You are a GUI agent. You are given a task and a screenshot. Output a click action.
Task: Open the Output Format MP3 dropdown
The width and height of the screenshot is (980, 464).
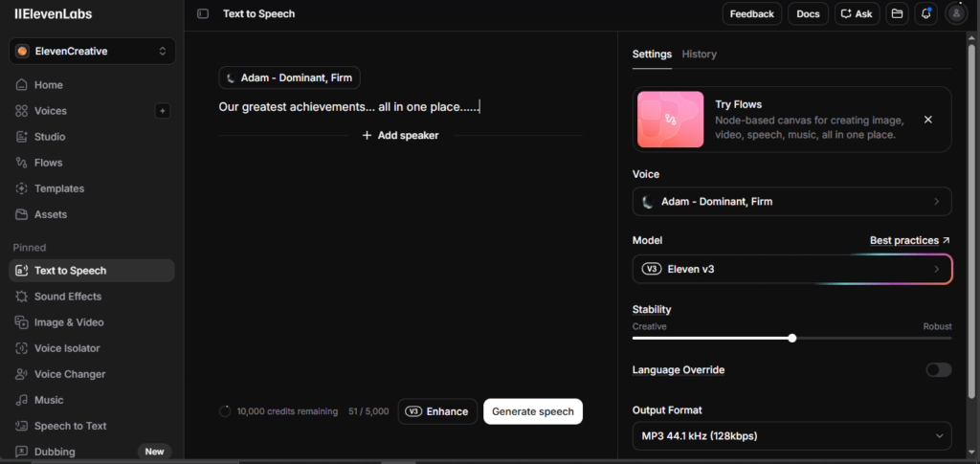(791, 436)
